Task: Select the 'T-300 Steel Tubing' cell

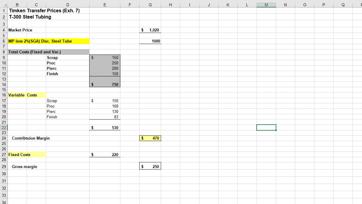Action: [30, 17]
